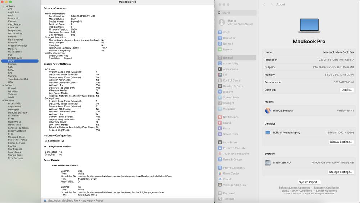Go forward with the About forward arrow
The image size is (360, 203).
coord(271,4)
